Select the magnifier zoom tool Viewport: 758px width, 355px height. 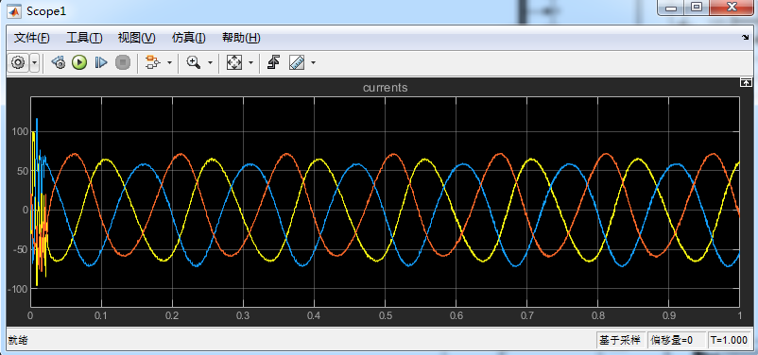point(194,62)
